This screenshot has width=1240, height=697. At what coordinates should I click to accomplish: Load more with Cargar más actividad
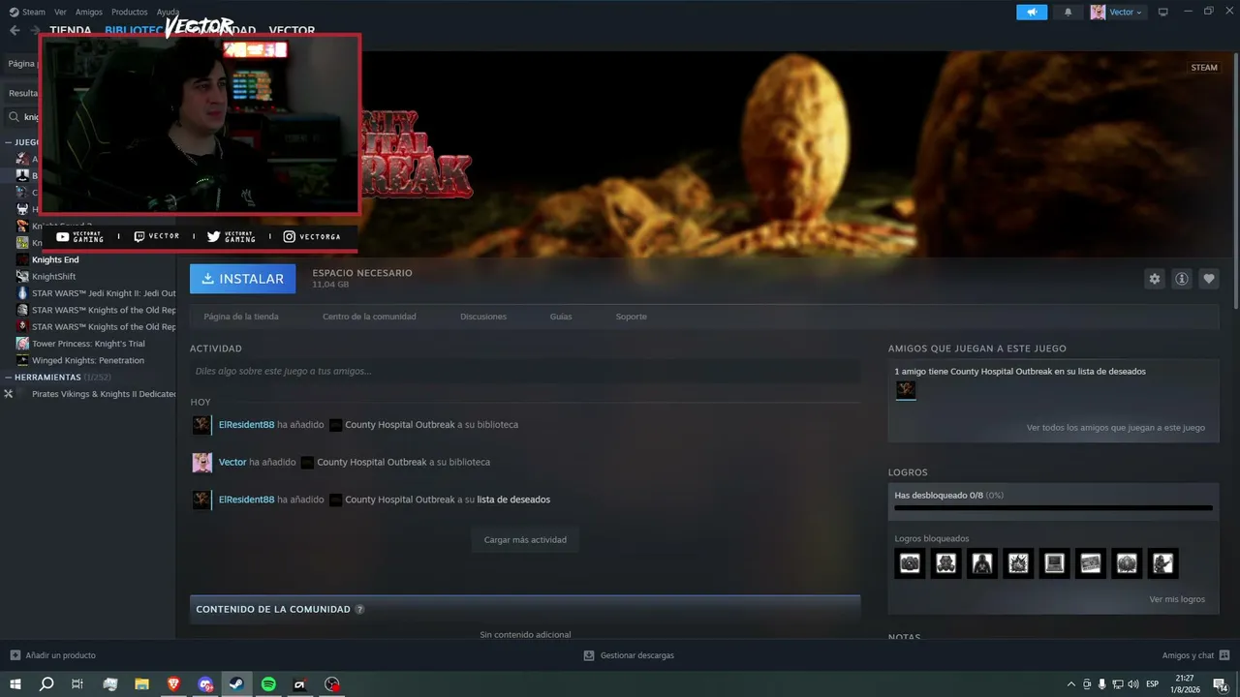click(525, 540)
